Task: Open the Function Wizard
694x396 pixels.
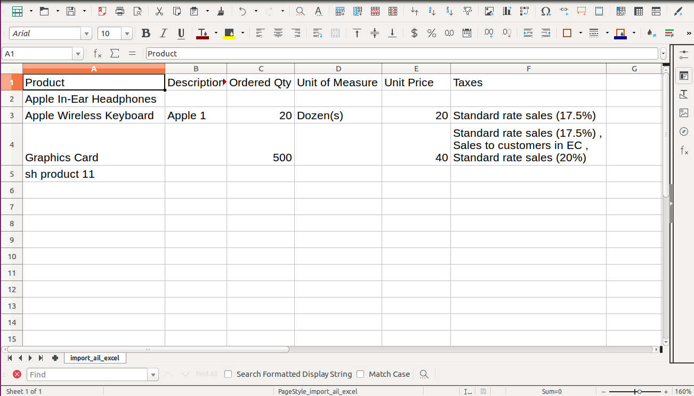Action: (98, 54)
